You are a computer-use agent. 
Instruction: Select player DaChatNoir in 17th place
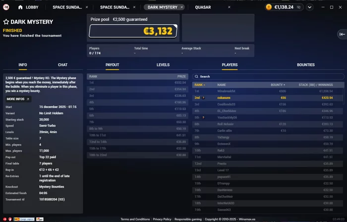coord(268,197)
